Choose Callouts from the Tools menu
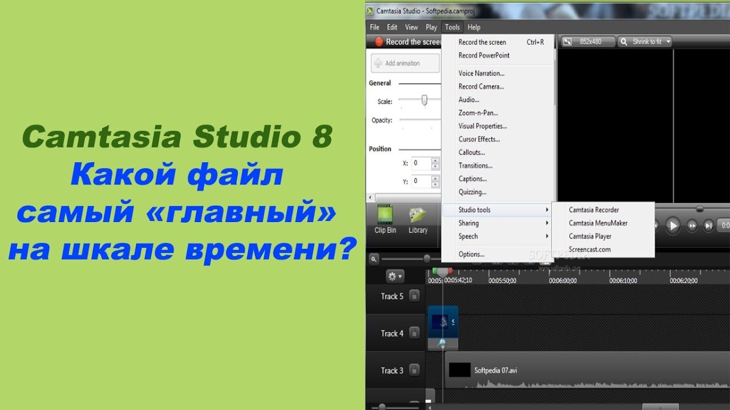Screen dimensions: 730x410 [497, 152]
